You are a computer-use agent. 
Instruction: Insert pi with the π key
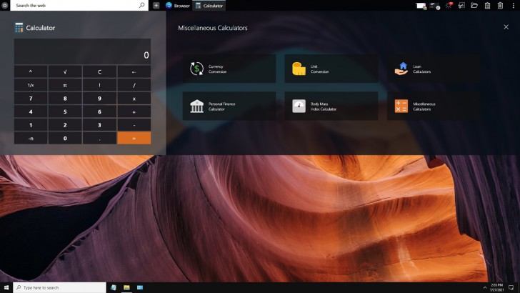pos(65,85)
